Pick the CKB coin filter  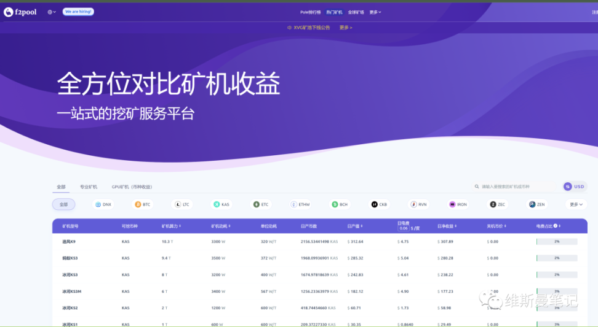coord(379,204)
